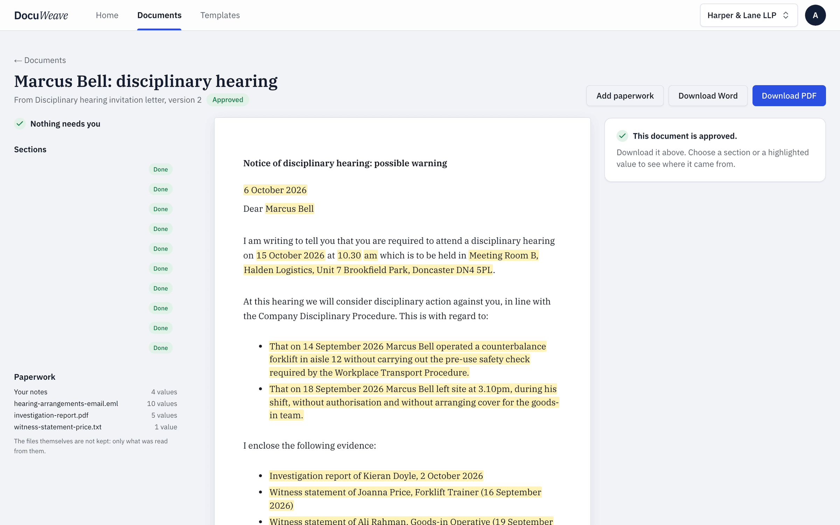Open the Harper & Lane LLP organisation switcher
The width and height of the screenshot is (840, 525).
pos(749,15)
